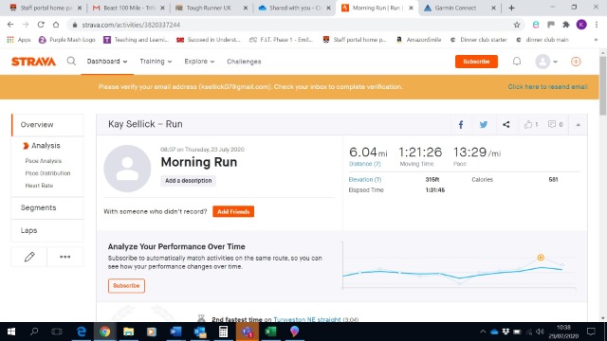Click the orange plus upload icon
The height and width of the screenshot is (341, 607).
[576, 62]
